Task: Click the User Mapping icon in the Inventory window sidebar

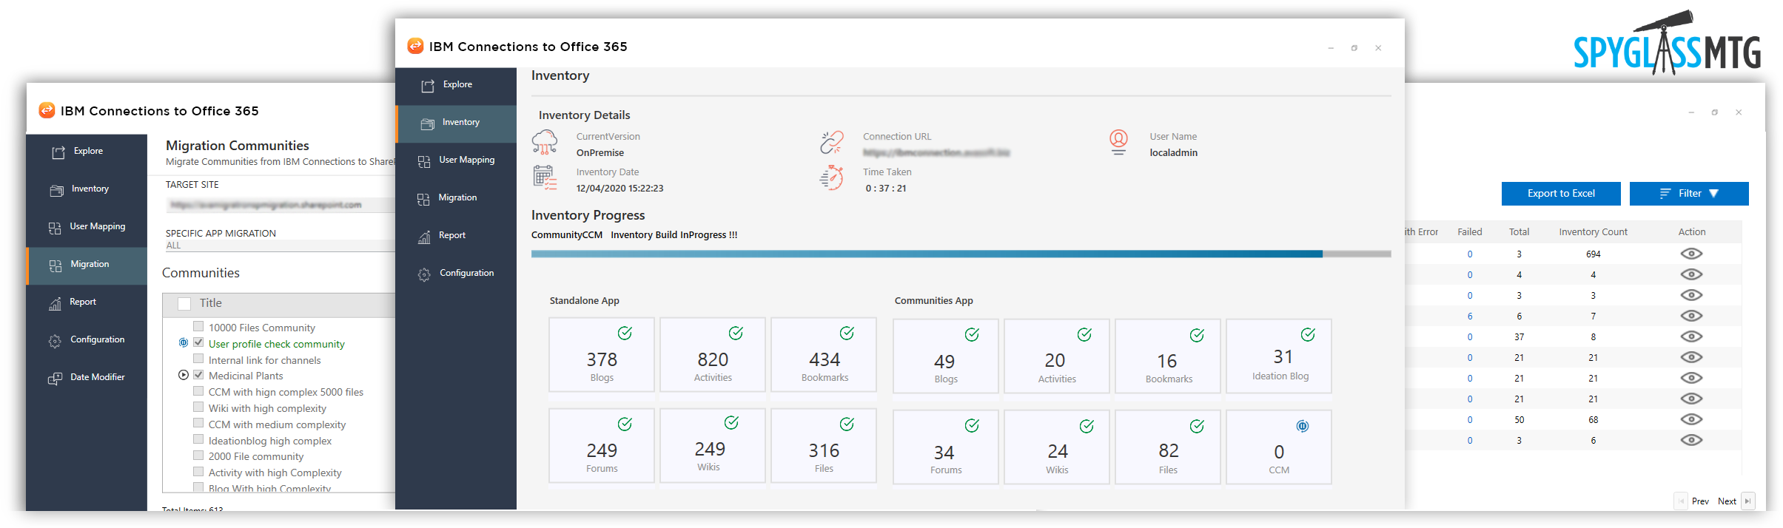Action: [424, 161]
